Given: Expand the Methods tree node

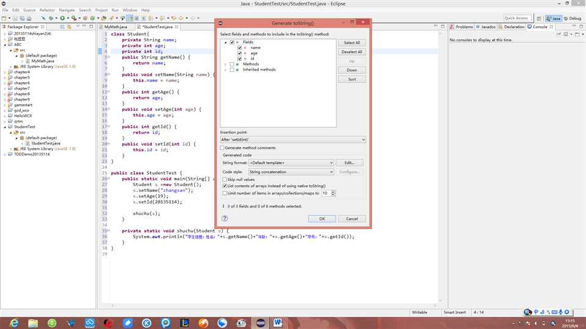Looking at the screenshot, I should 225,64.
